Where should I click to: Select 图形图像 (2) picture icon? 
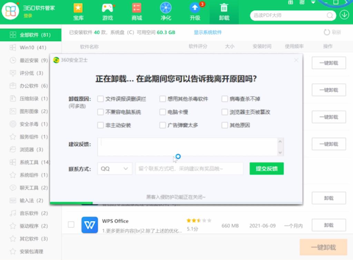(13, 111)
